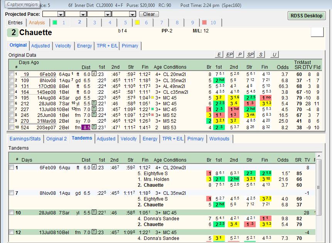
Task: Open the lower Energy tab
Action: coord(150,139)
